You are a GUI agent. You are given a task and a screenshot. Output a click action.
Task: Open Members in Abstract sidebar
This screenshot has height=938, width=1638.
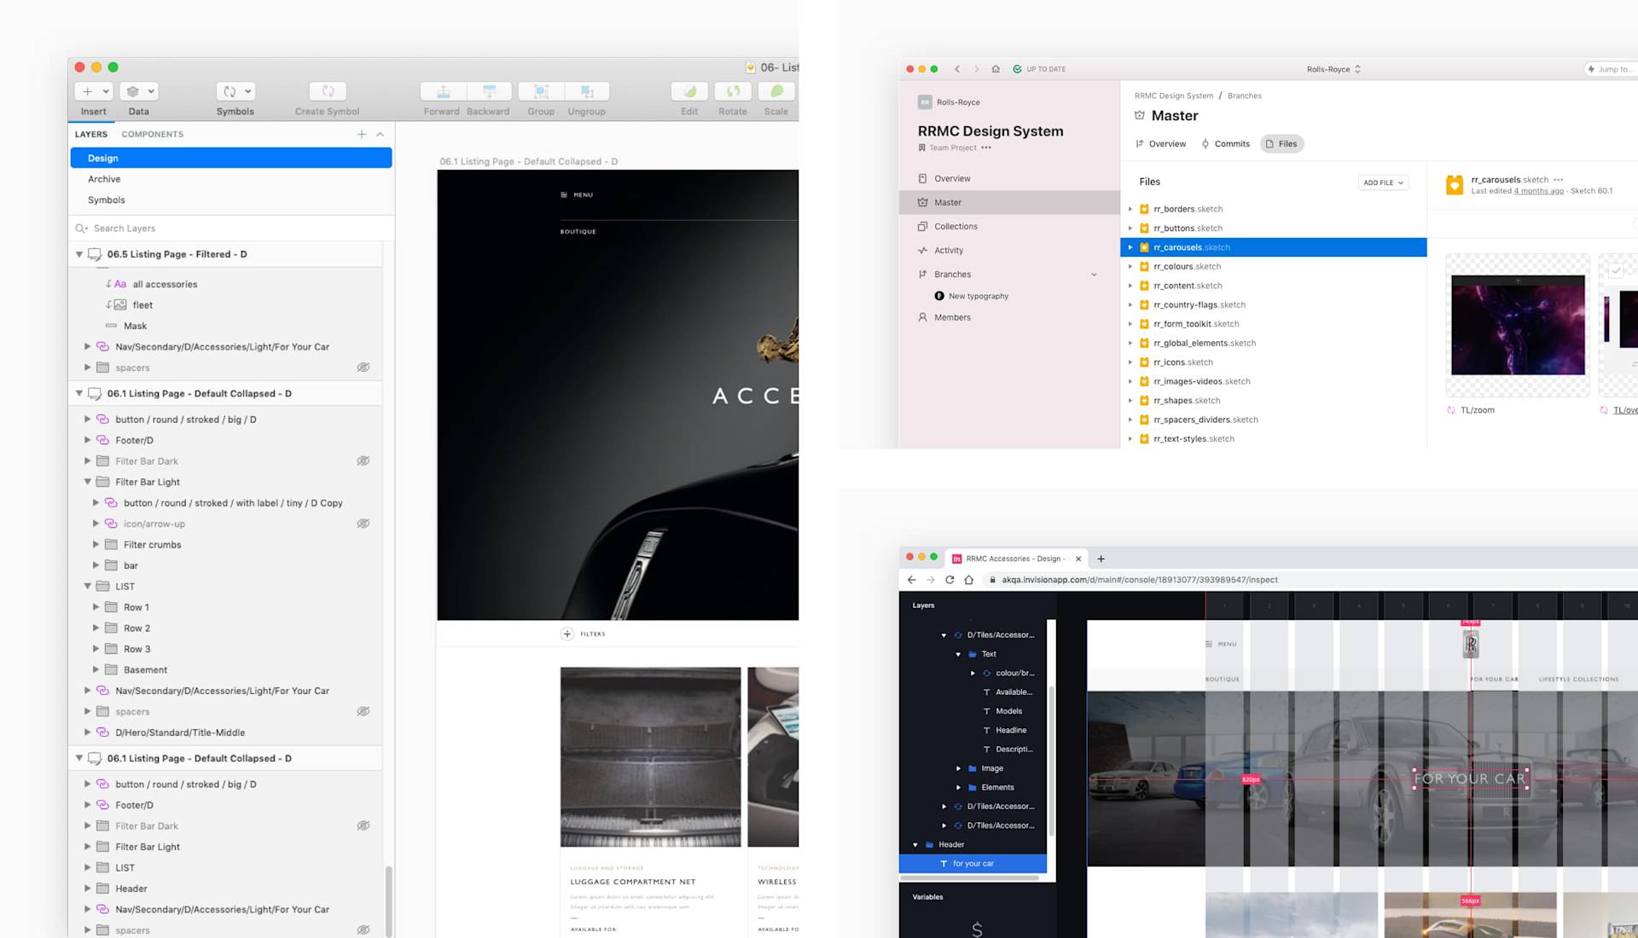click(x=1009, y=317)
